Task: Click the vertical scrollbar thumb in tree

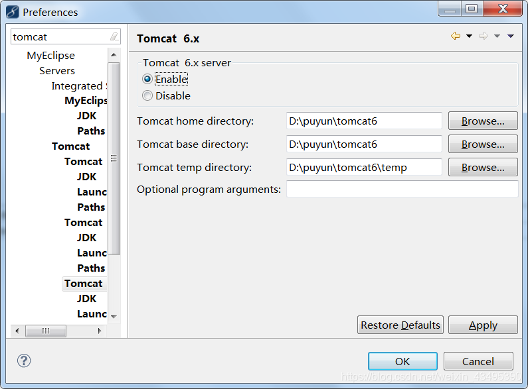Action: pos(114,158)
